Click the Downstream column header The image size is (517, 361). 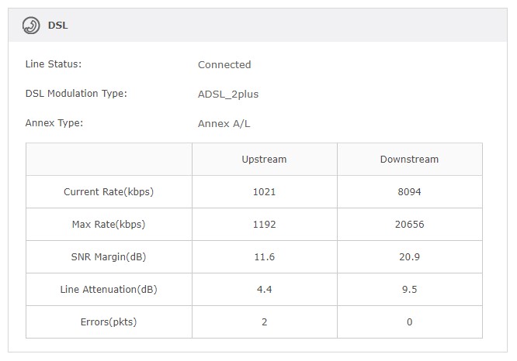[x=409, y=160]
